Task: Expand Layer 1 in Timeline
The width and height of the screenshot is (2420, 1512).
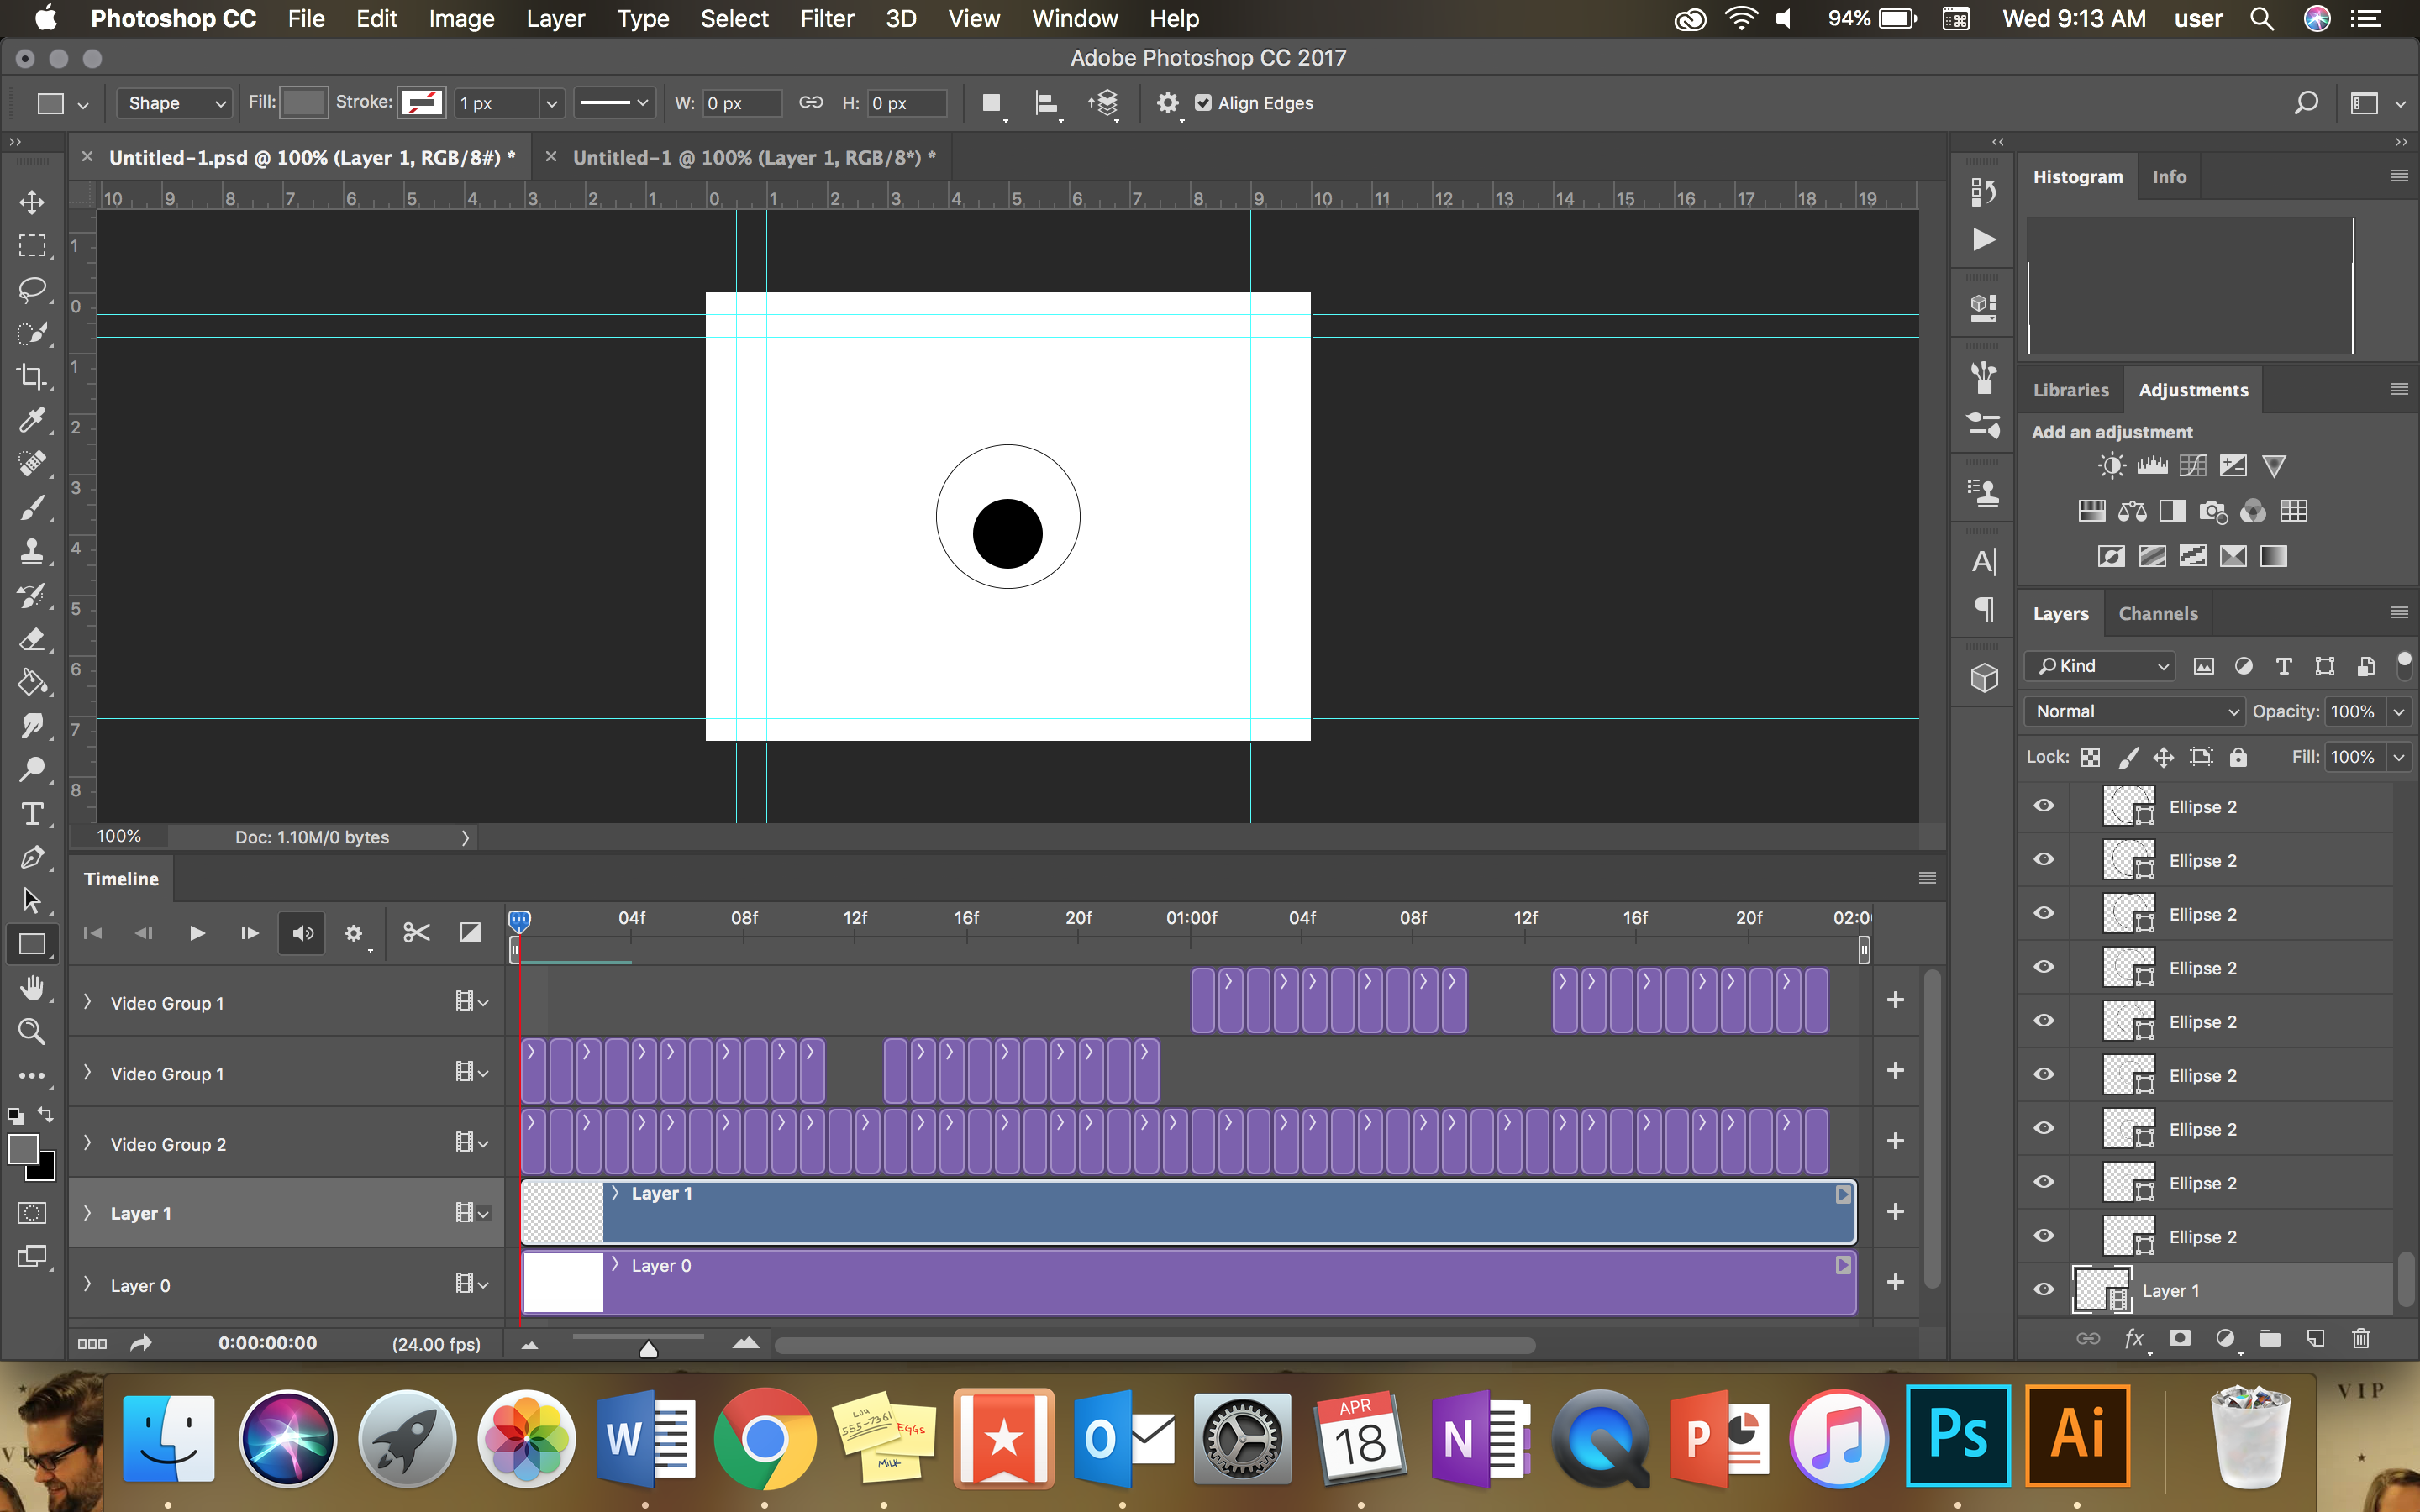Action: pyautogui.click(x=91, y=1212)
